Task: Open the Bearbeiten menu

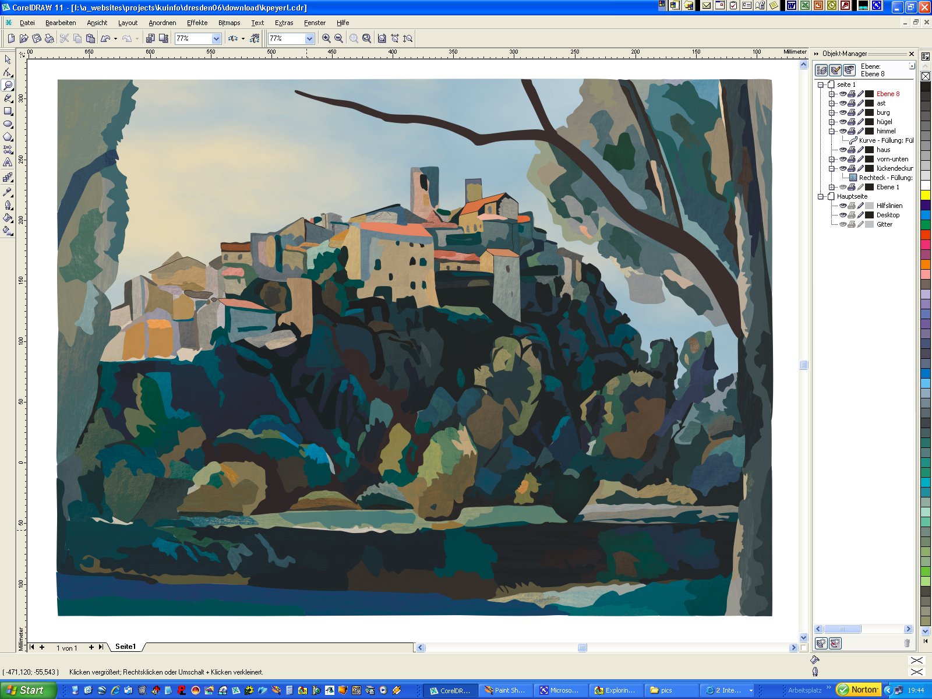Action: pos(61,23)
